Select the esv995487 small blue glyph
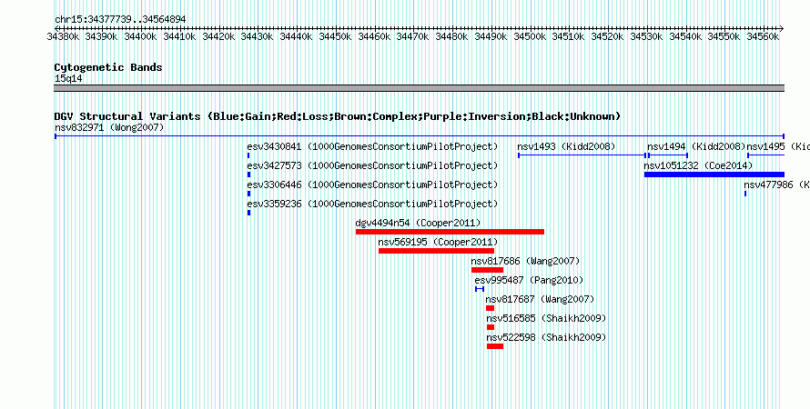The width and height of the screenshot is (810, 409). (480, 289)
